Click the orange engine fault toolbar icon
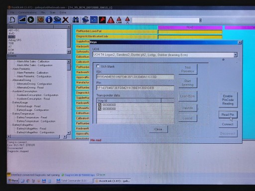Screen dimensions: 255x191 pyautogui.click(x=40, y=20)
